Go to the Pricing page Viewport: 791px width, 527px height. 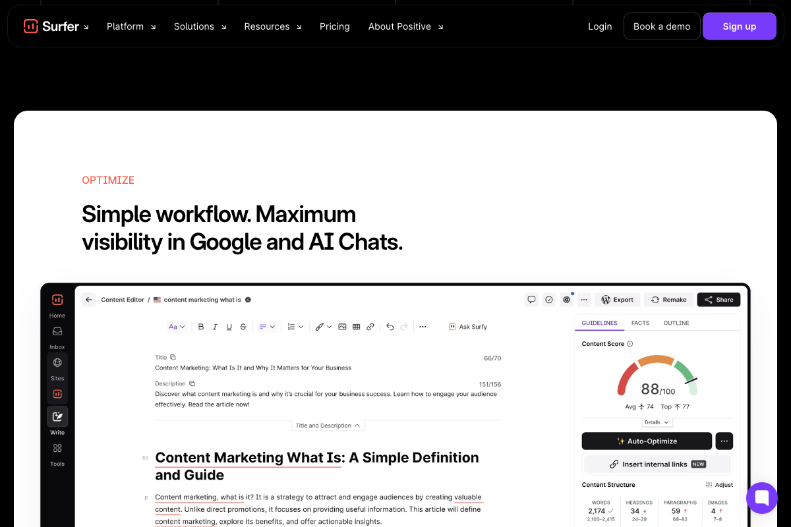point(335,26)
